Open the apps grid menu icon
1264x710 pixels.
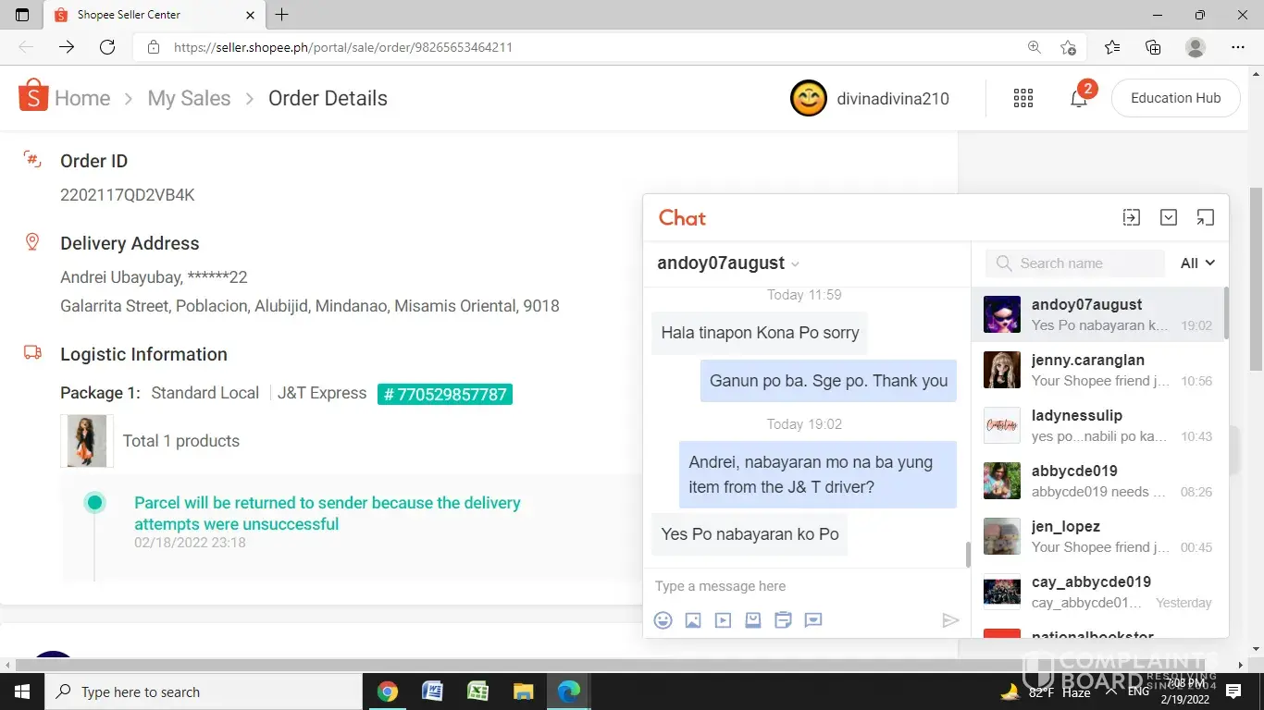tap(1023, 98)
